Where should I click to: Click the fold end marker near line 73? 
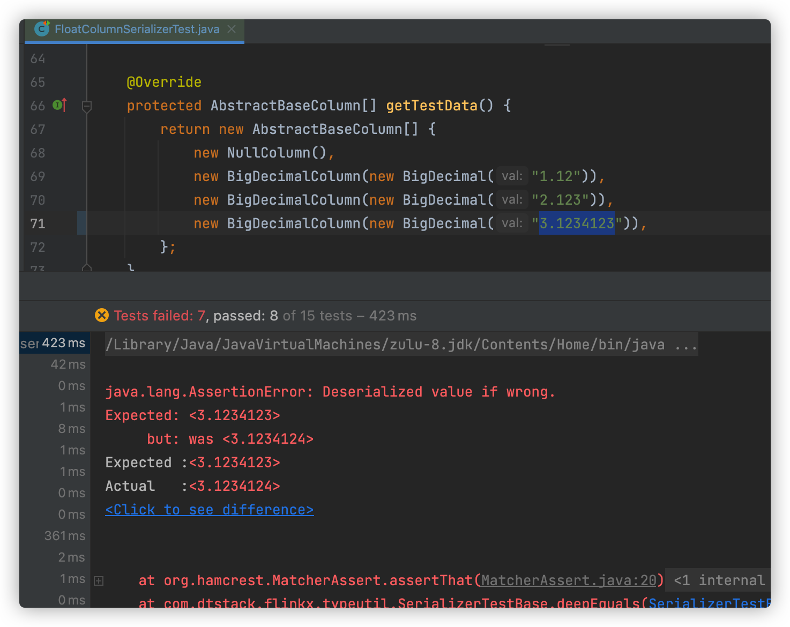pyautogui.click(x=87, y=267)
